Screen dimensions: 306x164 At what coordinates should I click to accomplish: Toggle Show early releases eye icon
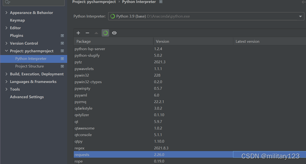(x=115, y=33)
